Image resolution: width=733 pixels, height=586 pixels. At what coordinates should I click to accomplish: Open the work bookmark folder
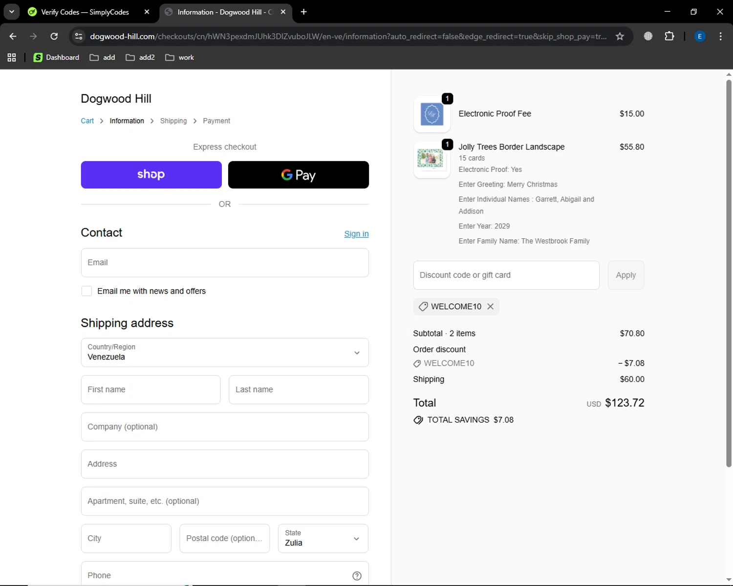(x=179, y=58)
